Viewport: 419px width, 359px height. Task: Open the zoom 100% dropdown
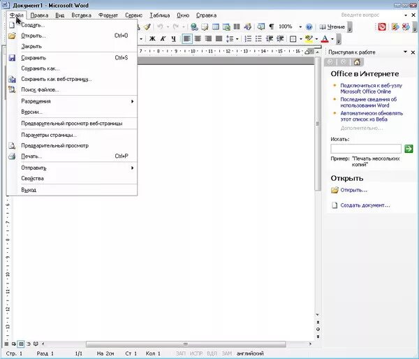[x=300, y=27]
